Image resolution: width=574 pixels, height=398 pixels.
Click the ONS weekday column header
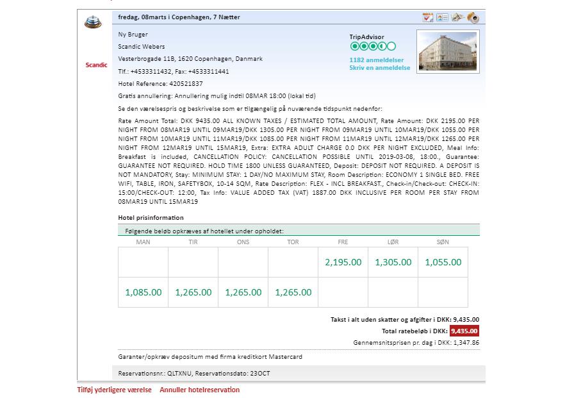click(x=243, y=242)
